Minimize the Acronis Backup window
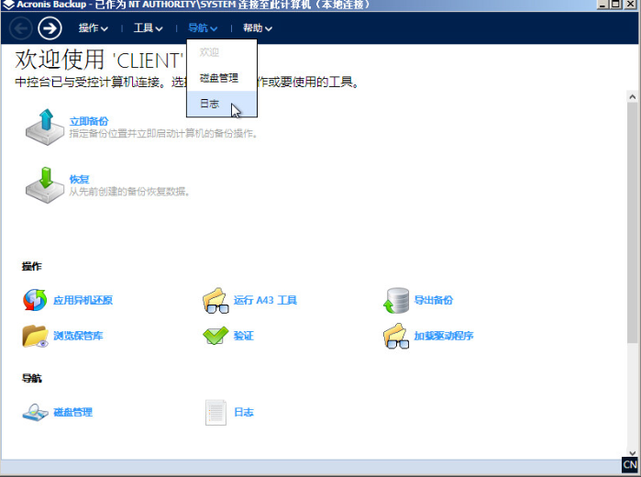Viewport: 641px width, 477px height. pos(602,5)
